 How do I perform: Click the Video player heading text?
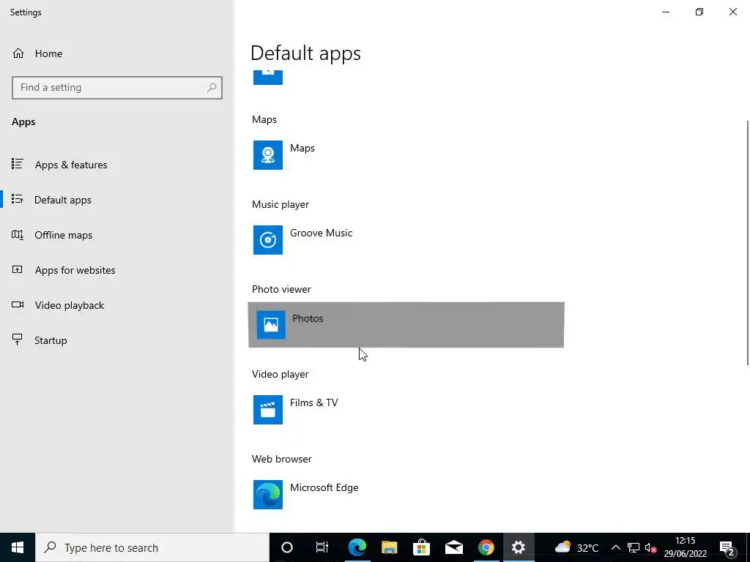point(281,374)
